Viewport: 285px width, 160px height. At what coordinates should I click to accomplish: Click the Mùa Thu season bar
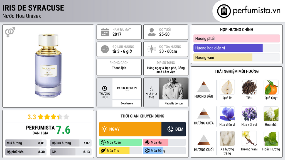tap(121, 151)
